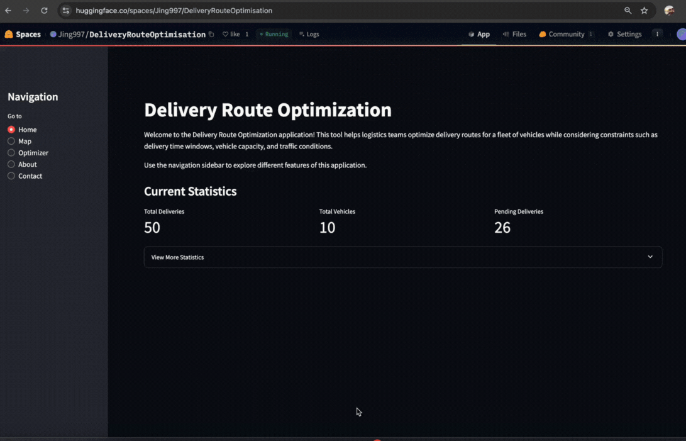Screen dimensions: 686x441
Task: Open the Community tab
Action: point(566,34)
